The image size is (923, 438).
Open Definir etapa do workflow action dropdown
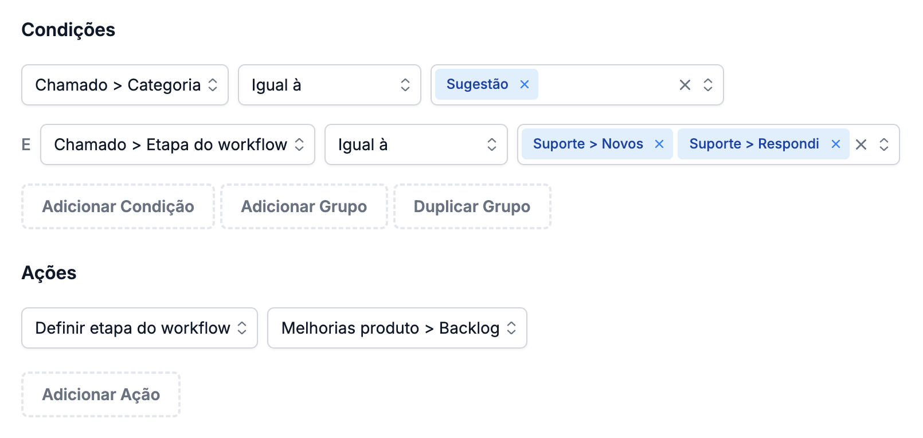tap(139, 328)
